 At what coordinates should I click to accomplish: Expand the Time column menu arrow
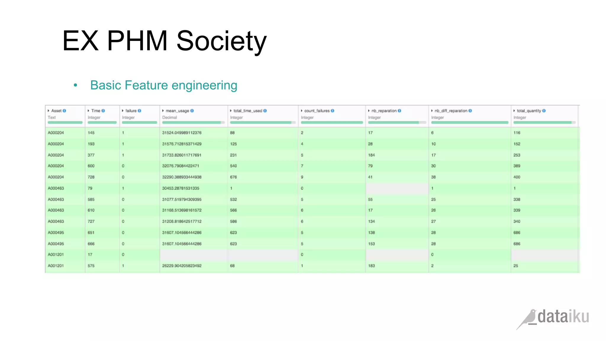pyautogui.click(x=88, y=111)
